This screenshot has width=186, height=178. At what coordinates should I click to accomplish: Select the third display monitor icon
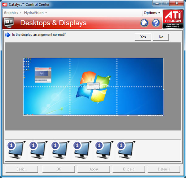coord(59,149)
